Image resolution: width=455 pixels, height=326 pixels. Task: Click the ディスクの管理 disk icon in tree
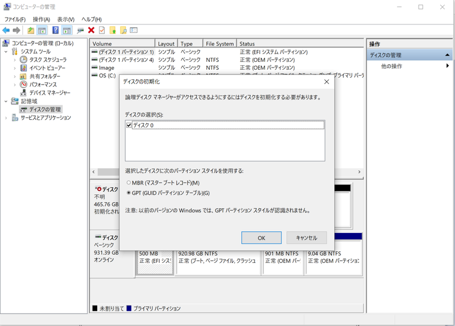point(23,110)
